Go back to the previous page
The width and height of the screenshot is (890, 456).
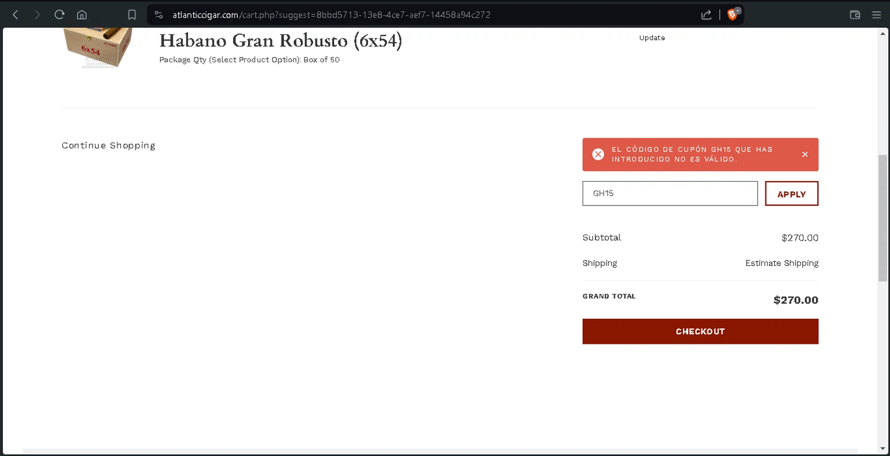[15, 15]
